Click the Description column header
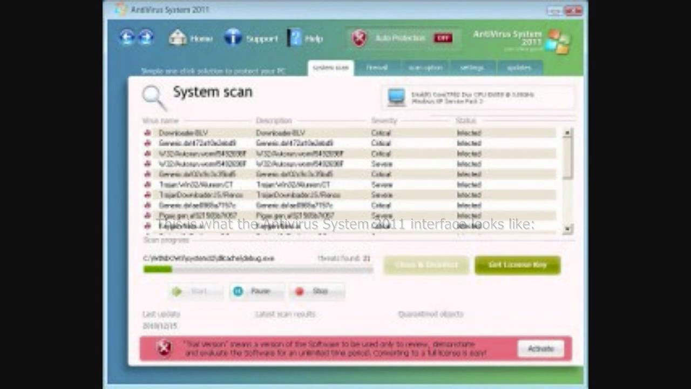The width and height of the screenshot is (691, 389). (x=274, y=120)
